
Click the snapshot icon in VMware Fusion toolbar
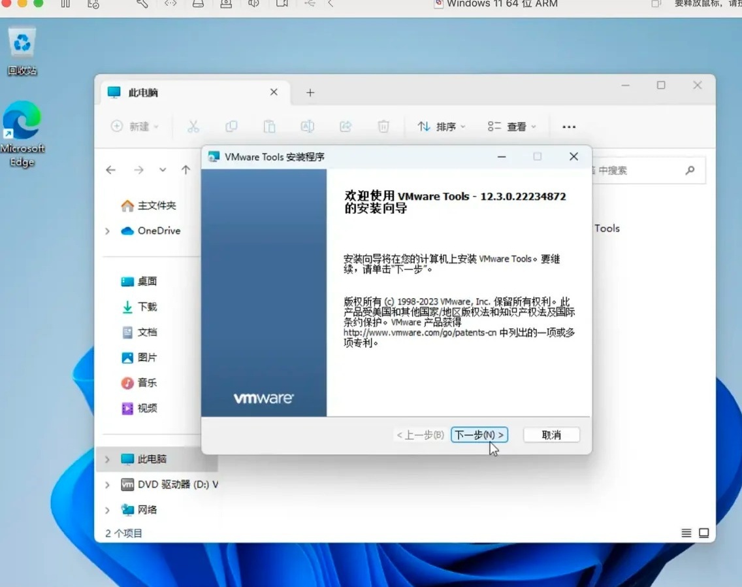tap(93, 4)
